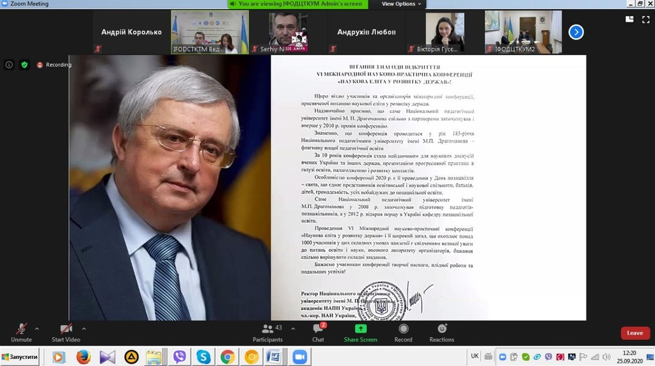Expand audio options arrow beside Unmute
This screenshot has height=366, width=655.
36,329
